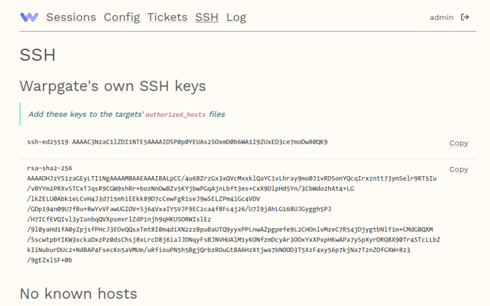490x306 pixels.
Task: Click the Warpgate logo icon
Action: (x=29, y=17)
